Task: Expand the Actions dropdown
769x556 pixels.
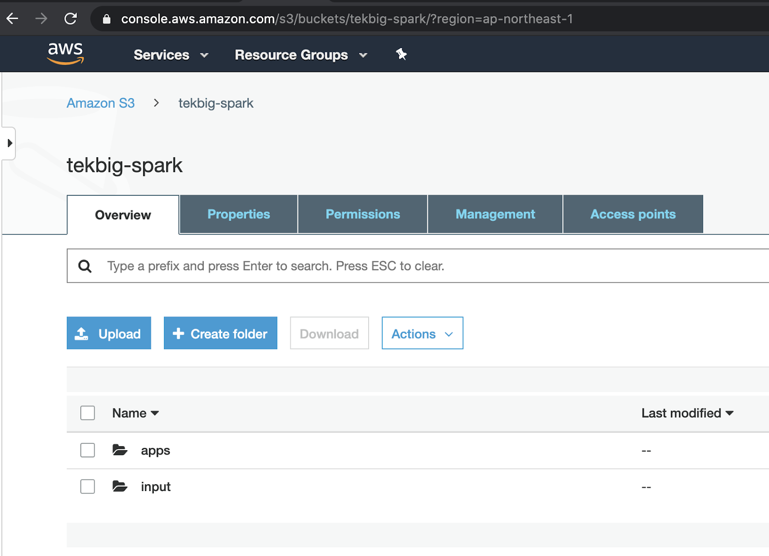Action: point(422,333)
